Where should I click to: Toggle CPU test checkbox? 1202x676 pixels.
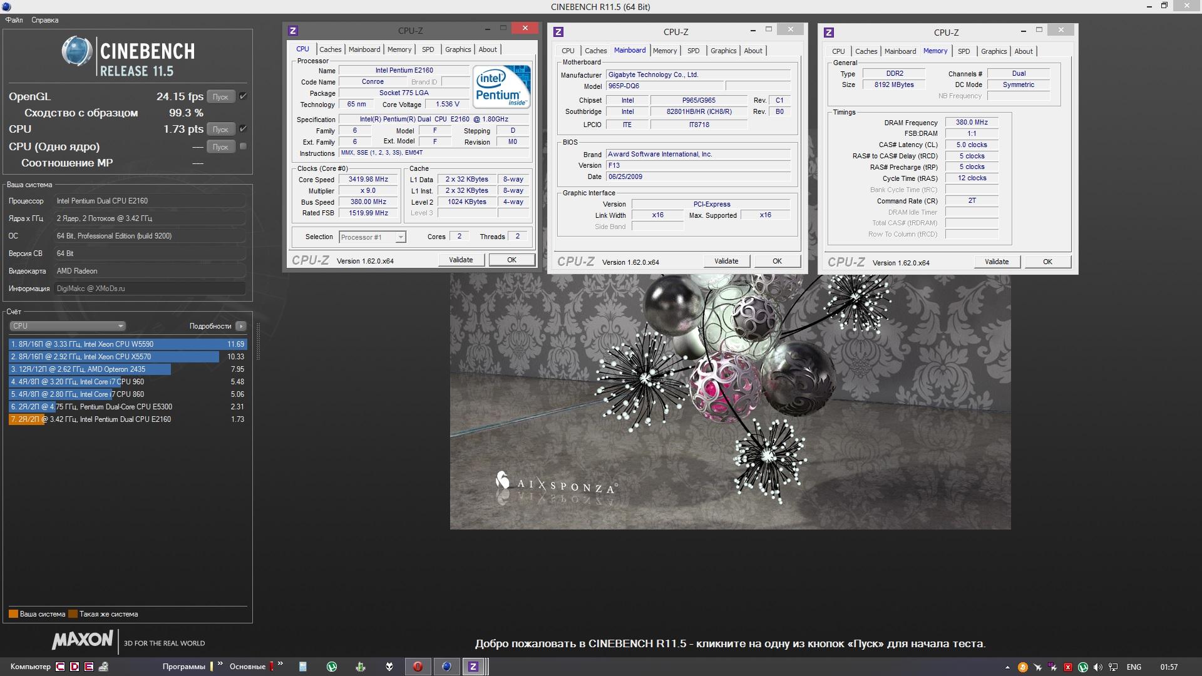point(243,129)
